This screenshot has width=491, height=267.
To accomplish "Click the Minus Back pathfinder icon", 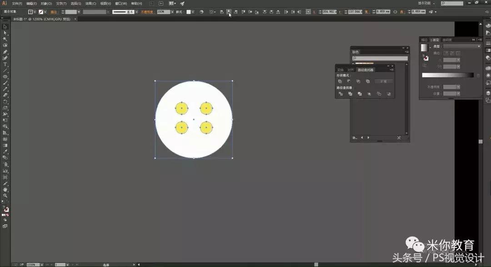I will [x=389, y=94].
